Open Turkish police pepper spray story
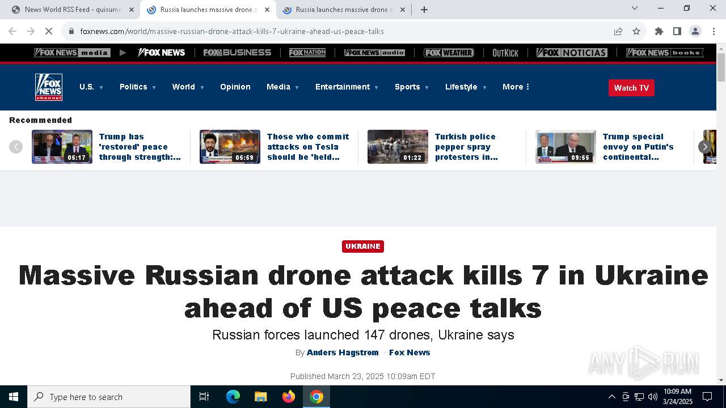The image size is (726, 408). coord(466,147)
